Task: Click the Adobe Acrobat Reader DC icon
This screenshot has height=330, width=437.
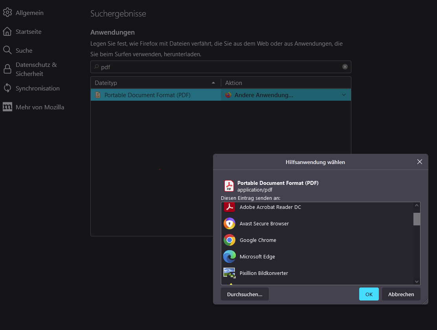Action: pyautogui.click(x=229, y=207)
